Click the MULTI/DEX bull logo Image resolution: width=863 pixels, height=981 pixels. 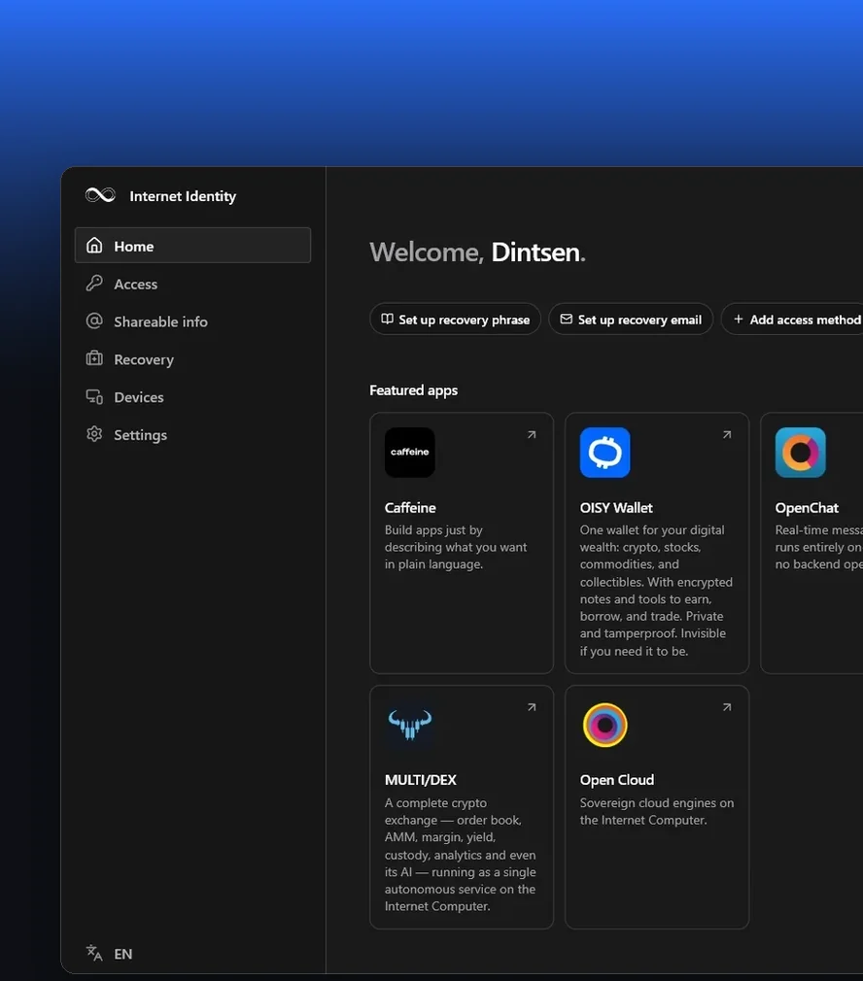[410, 726]
